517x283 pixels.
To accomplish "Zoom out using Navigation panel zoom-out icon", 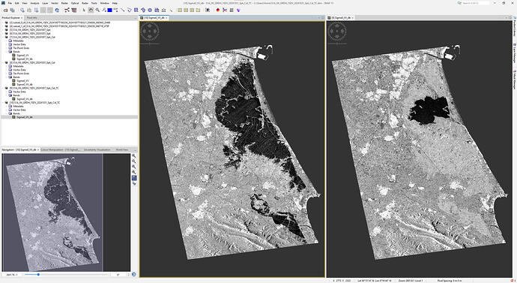I will pos(134,161).
